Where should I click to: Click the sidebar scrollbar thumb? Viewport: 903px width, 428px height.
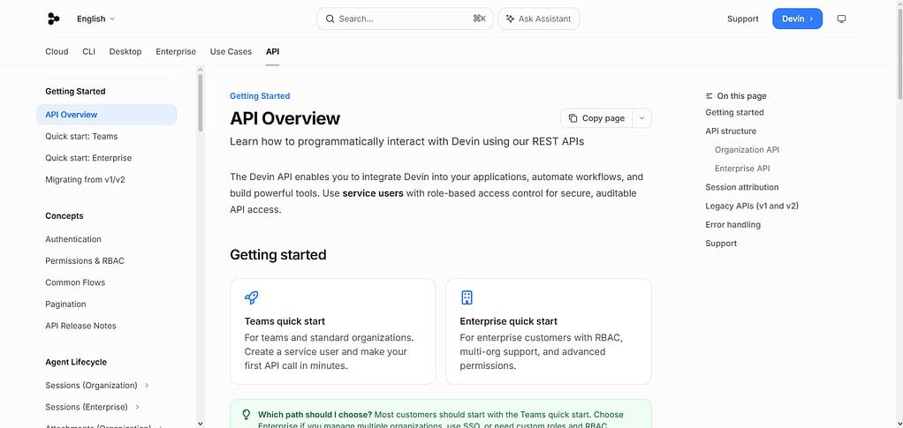[x=201, y=102]
